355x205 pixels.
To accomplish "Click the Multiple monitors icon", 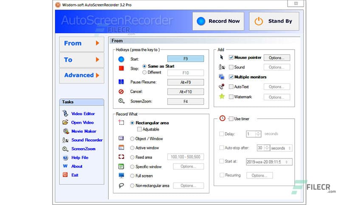I will [222, 77].
